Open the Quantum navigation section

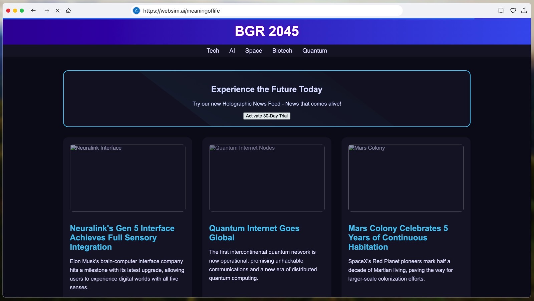pyautogui.click(x=315, y=51)
